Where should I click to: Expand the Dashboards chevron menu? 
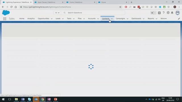pos(144,19)
